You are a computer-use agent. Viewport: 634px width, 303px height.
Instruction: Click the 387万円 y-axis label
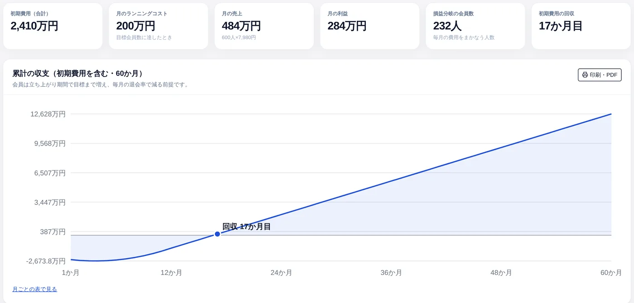click(x=53, y=232)
